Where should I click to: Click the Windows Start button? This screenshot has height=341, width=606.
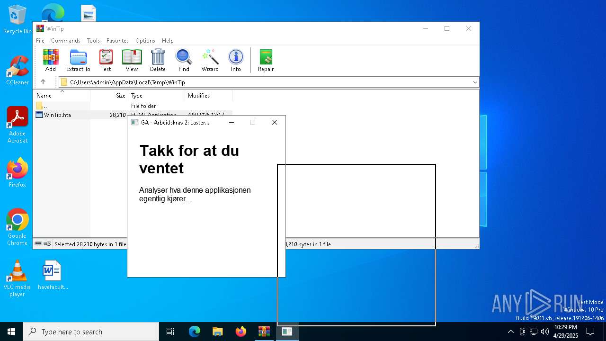(x=11, y=332)
